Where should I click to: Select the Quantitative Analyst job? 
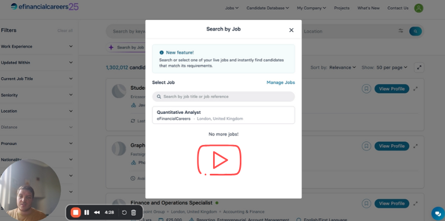tap(224, 115)
